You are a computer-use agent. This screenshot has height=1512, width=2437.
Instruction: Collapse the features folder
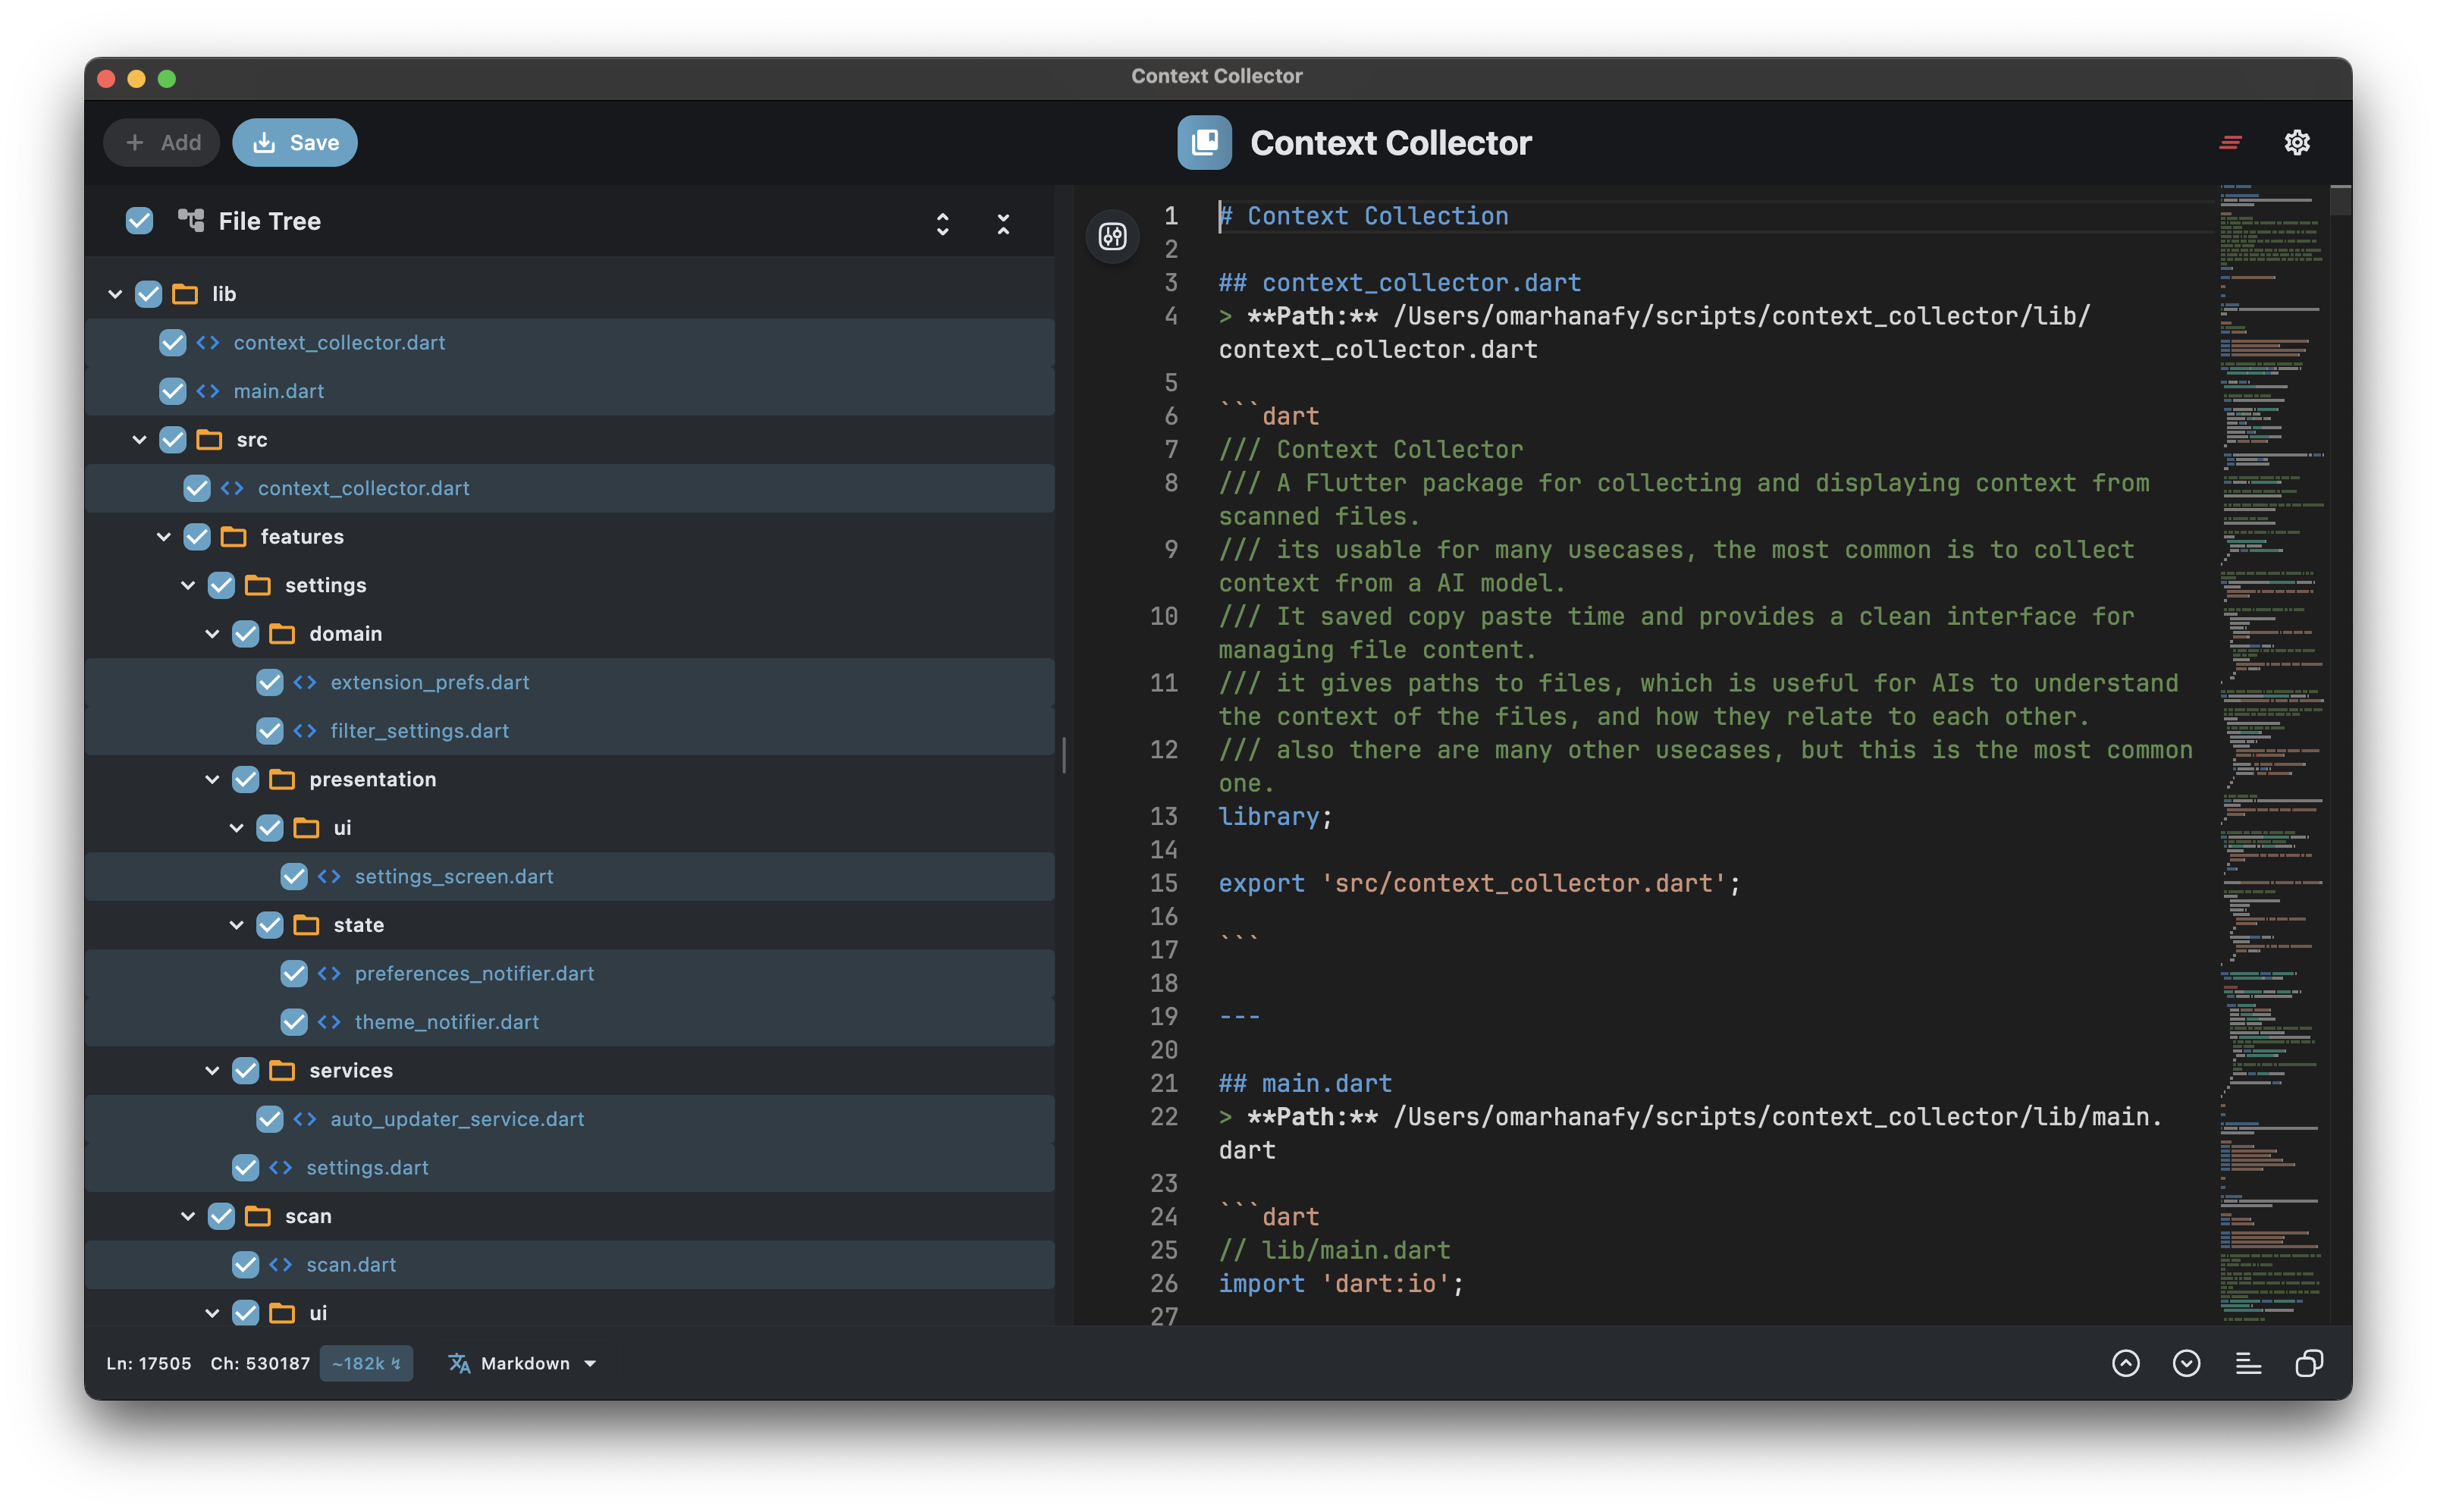coord(164,537)
